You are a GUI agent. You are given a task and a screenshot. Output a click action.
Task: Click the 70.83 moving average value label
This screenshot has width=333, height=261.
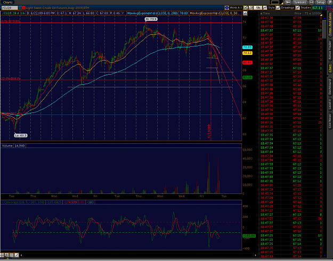pos(184,13)
